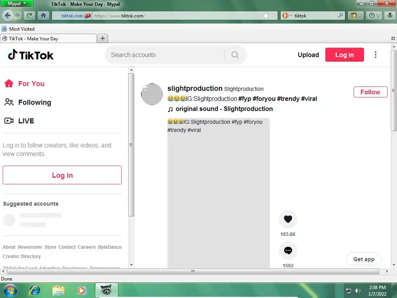Open the #fyp hashtag
397x298 pixels.
click(x=244, y=99)
